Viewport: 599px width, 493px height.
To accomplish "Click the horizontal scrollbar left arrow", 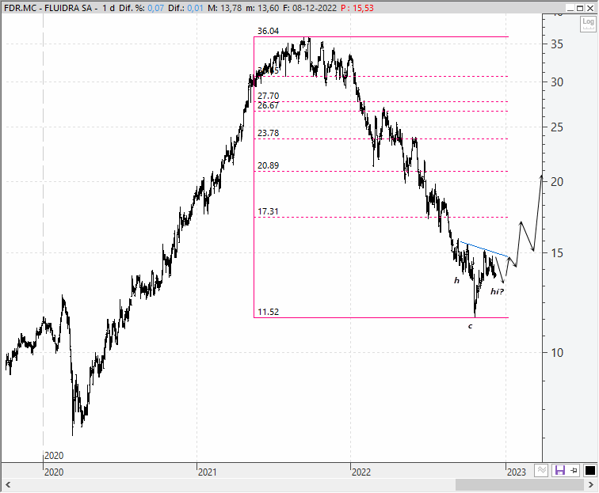I will point(8,485).
